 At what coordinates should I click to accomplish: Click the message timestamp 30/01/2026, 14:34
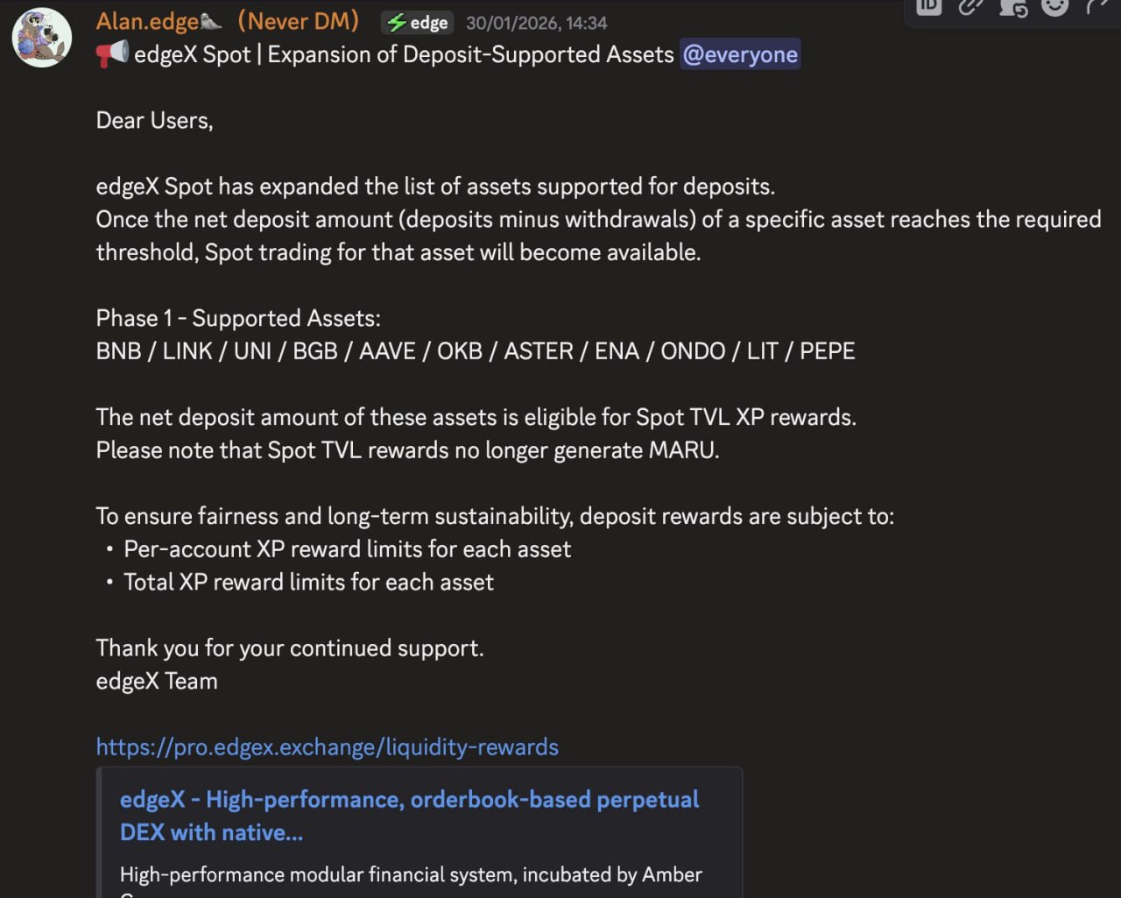(x=536, y=23)
